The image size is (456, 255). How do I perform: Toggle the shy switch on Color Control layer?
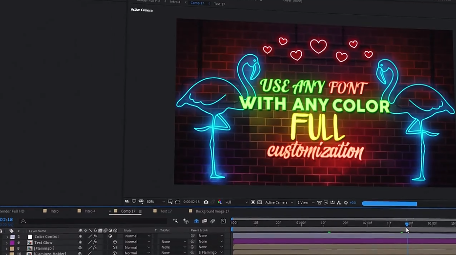coord(81,236)
